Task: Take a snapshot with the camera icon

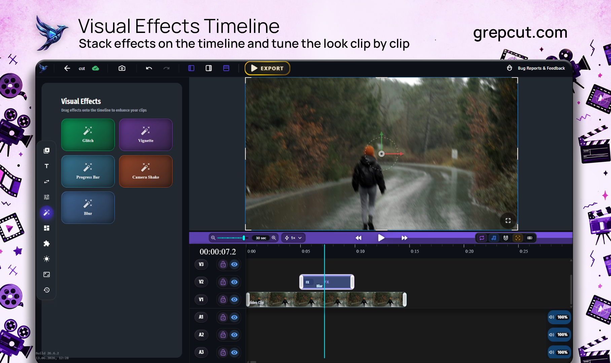Action: 122,68
